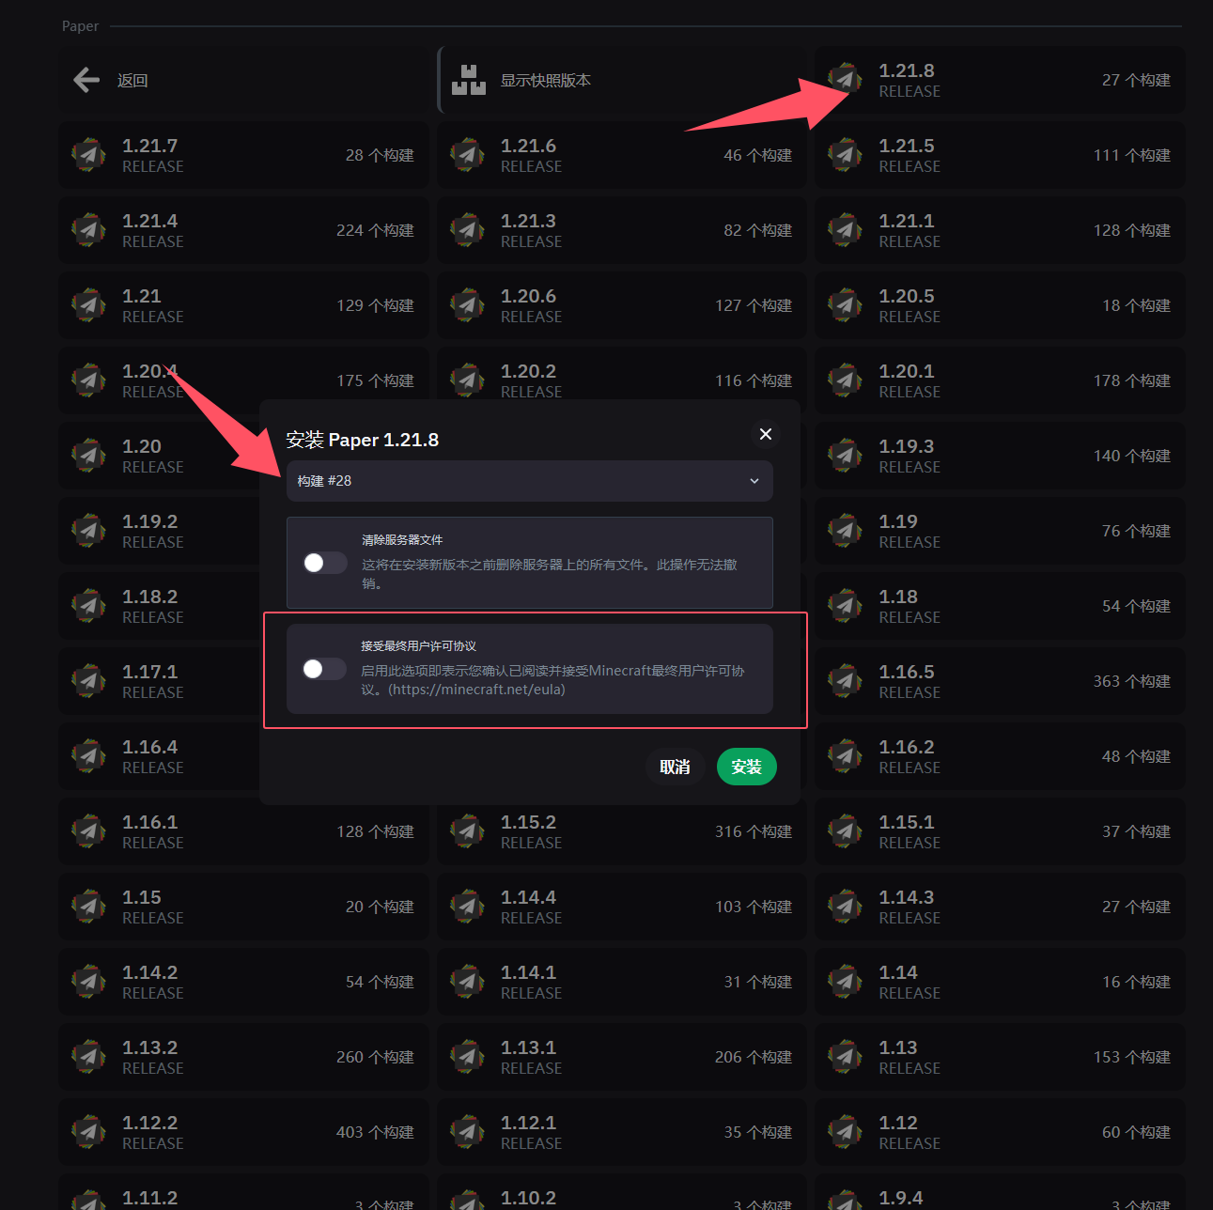Click the 取消 button in dialog
1213x1210 pixels.
tap(675, 767)
